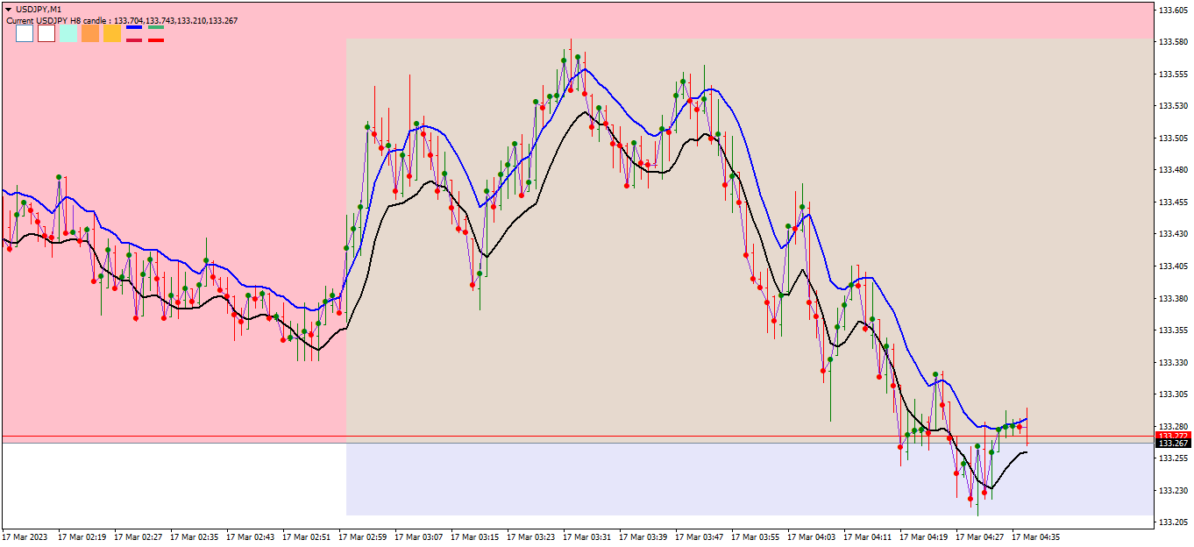This screenshot has width=1194, height=547.
Task: Click the 133.580 price scale level
Action: (x=1172, y=41)
